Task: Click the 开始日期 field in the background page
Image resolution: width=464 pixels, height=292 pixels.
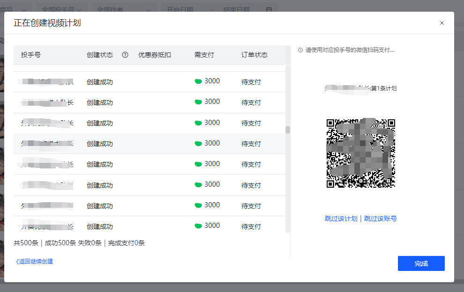Action: pos(180,9)
